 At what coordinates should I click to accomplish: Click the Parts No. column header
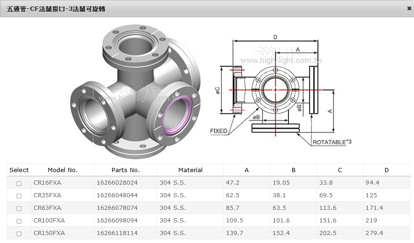click(126, 170)
